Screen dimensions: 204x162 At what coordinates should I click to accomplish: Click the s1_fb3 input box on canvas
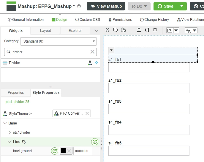click(x=149, y=109)
